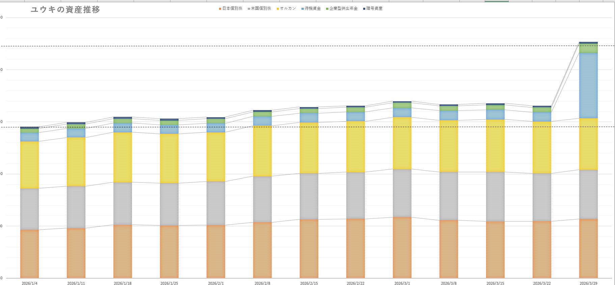Select the yellow segment of the 2026/3/29 bar
615x285 pixels.
(x=588, y=144)
